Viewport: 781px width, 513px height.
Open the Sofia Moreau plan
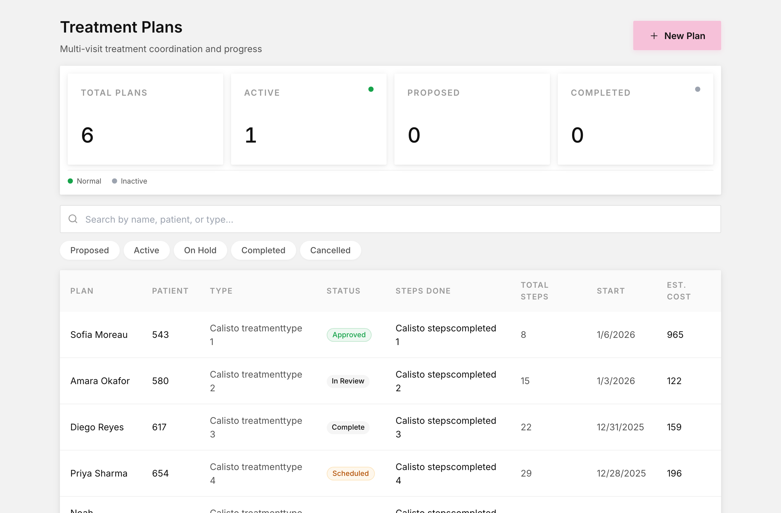click(x=99, y=335)
